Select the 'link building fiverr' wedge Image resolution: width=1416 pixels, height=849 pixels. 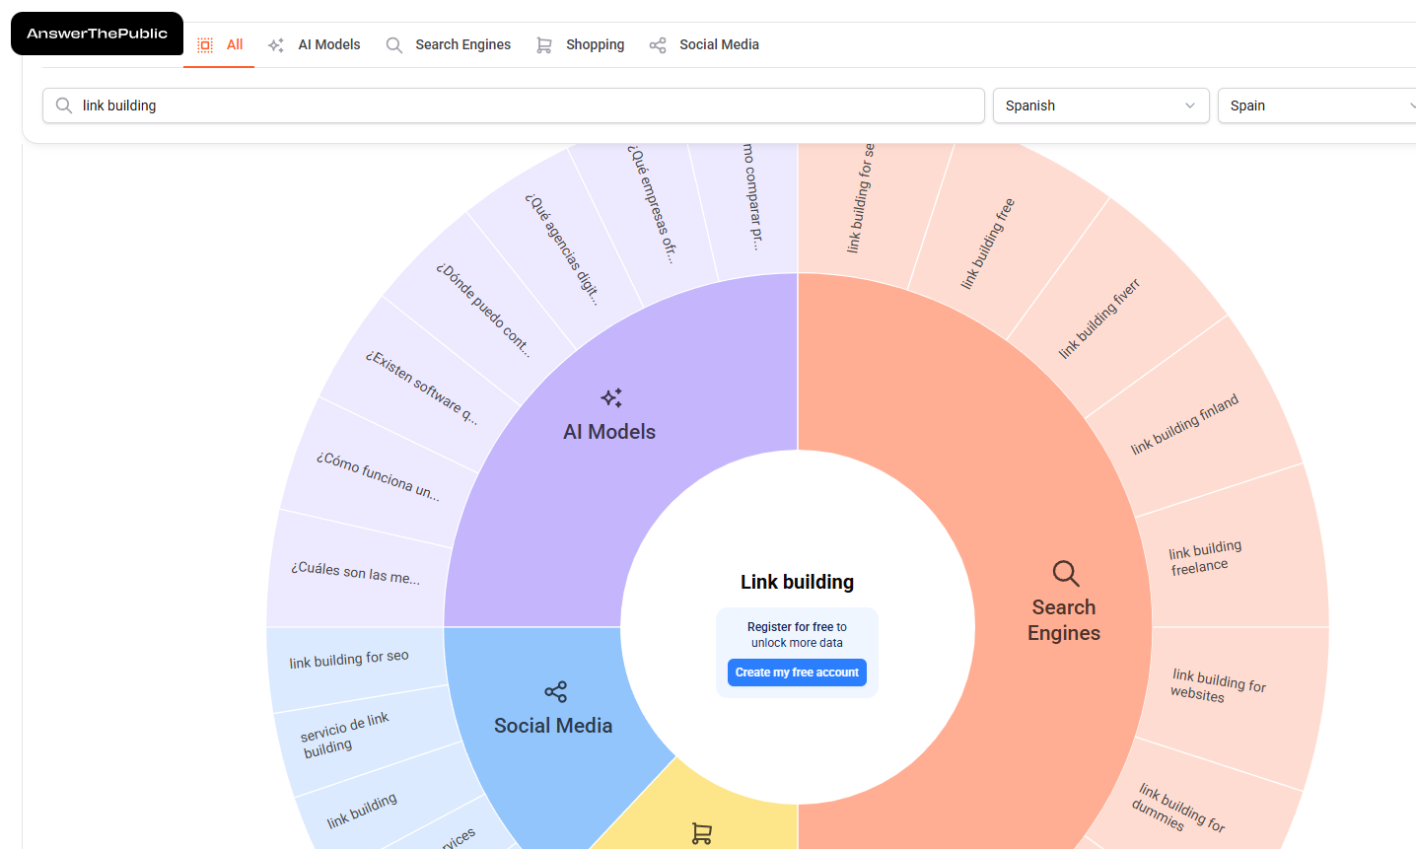coord(1098,318)
